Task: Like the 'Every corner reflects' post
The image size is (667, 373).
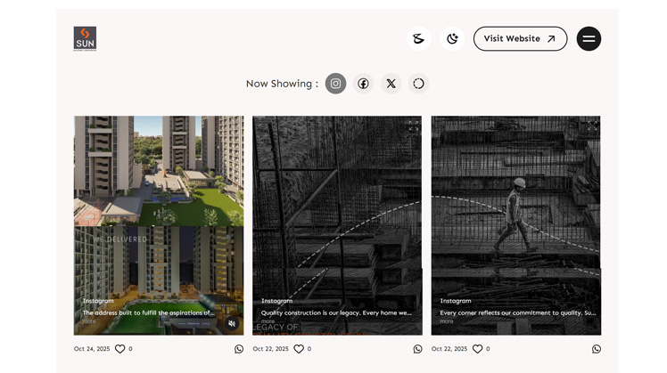Action: 477,349
